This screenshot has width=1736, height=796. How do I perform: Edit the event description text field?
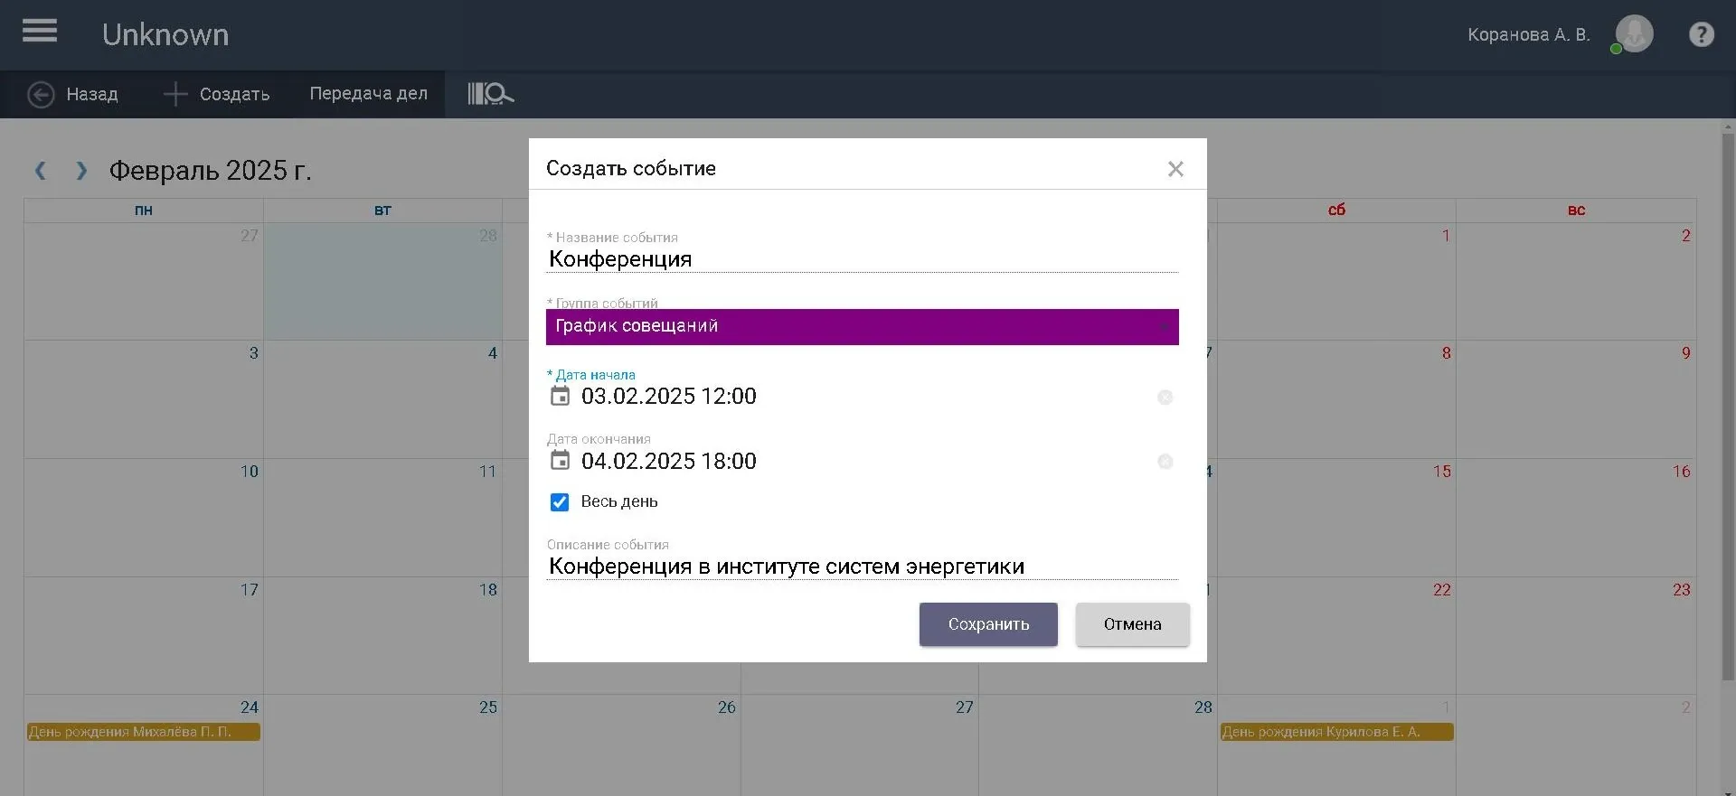(x=861, y=567)
